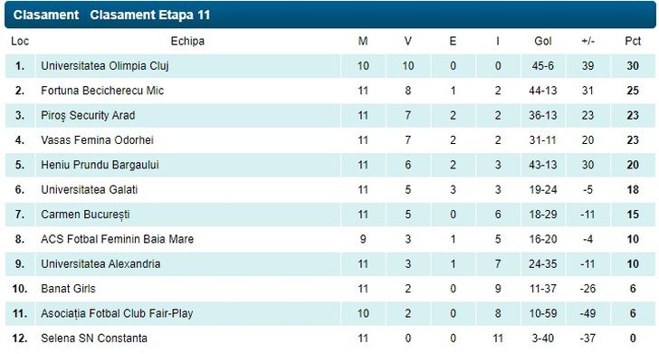
Task: Select Fortuna Becicherecu Mic team name
Action: (x=102, y=91)
